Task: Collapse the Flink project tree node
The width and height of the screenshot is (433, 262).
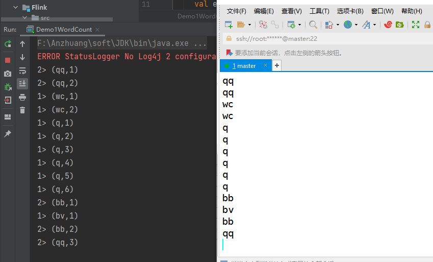Action: coord(15,7)
